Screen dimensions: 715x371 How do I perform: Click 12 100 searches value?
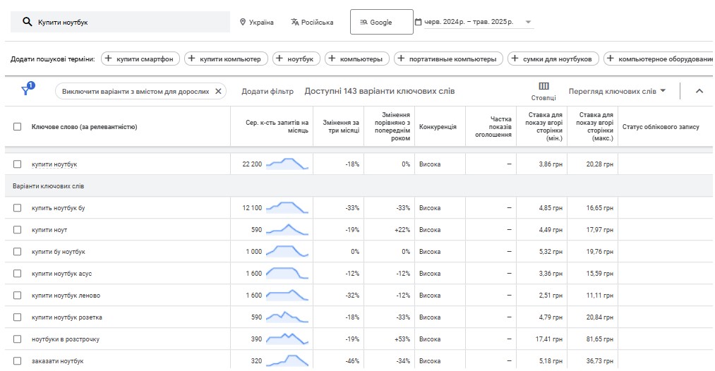pos(252,208)
